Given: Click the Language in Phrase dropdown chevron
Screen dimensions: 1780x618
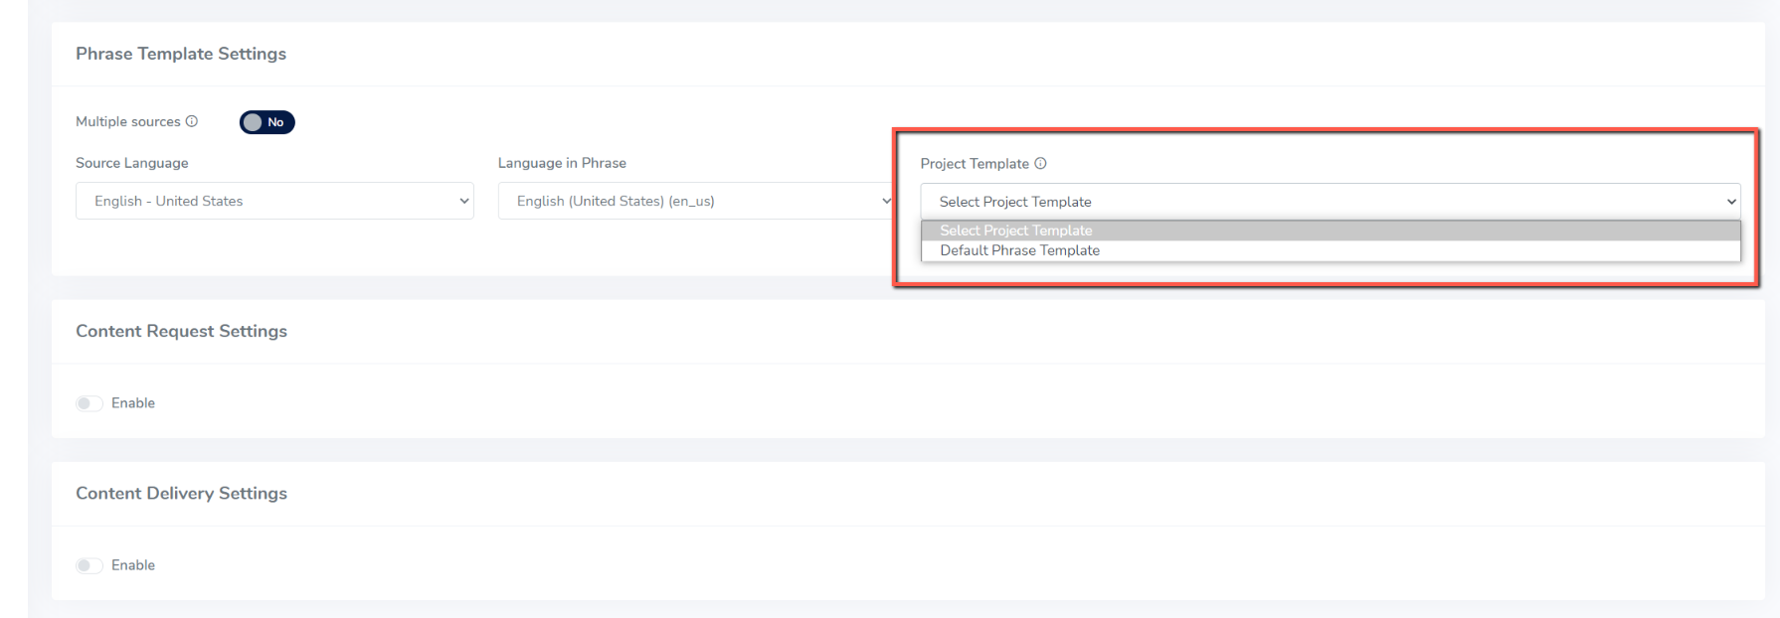Looking at the screenshot, I should point(886,201).
